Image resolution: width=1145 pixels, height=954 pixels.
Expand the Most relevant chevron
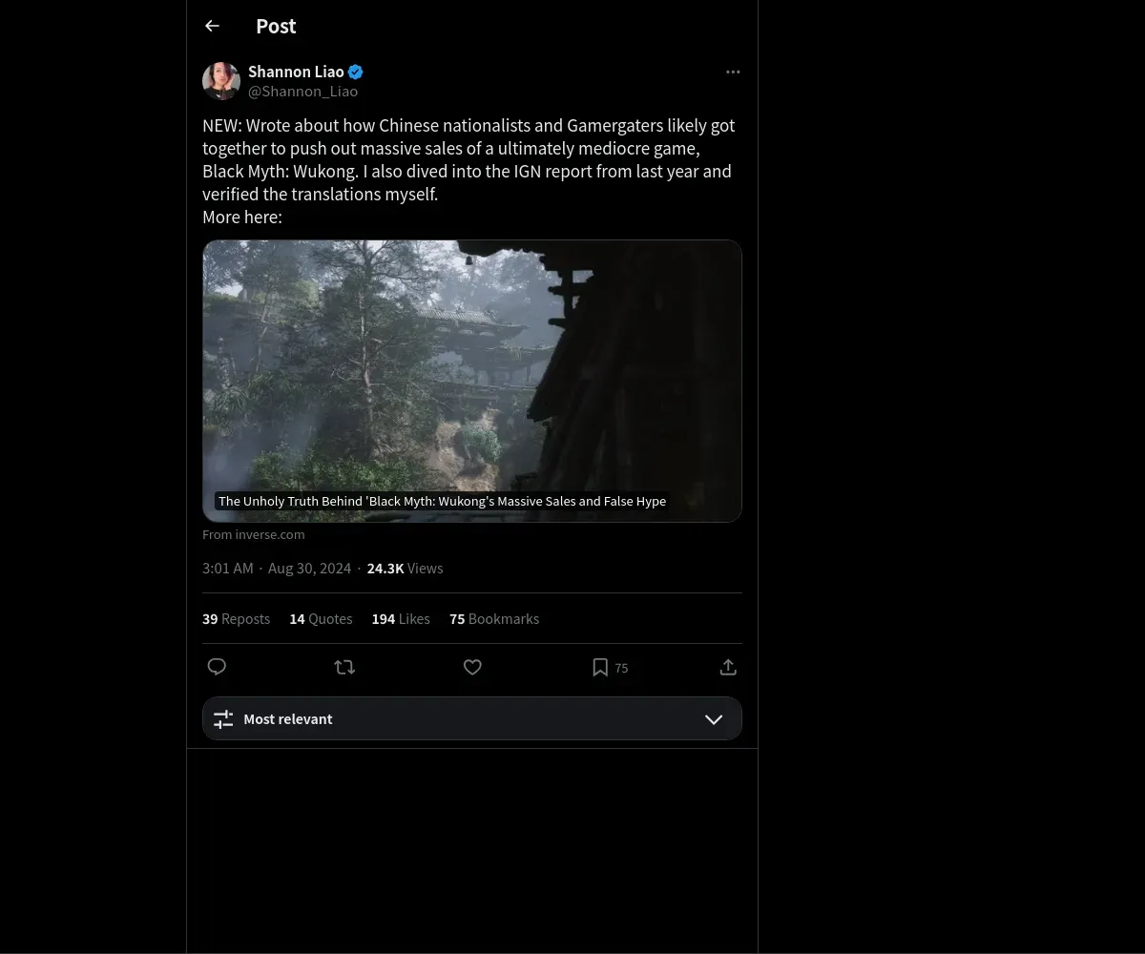click(x=714, y=719)
